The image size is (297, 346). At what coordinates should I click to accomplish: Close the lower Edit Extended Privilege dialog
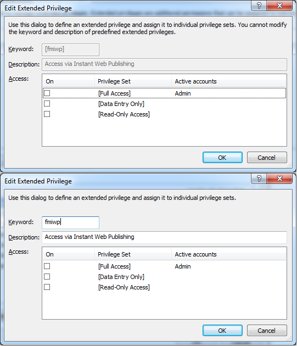(x=279, y=178)
